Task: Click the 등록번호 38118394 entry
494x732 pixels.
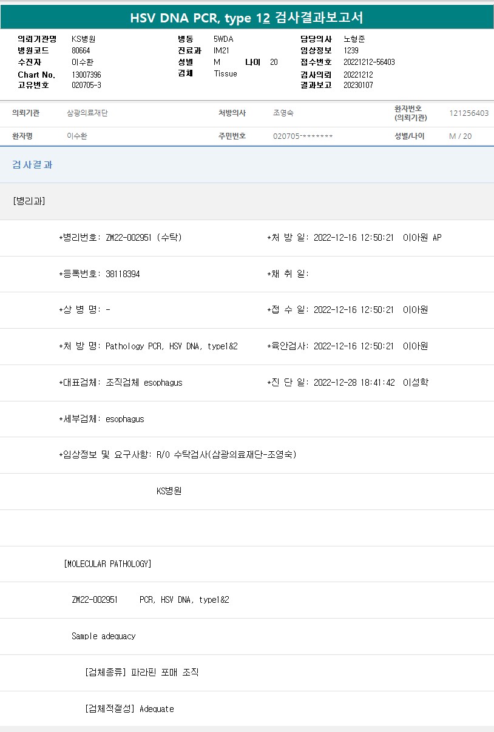Action: 100,274
